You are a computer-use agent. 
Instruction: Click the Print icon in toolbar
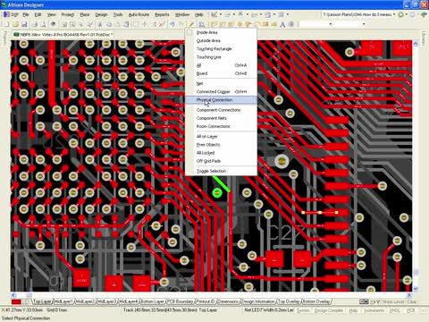click(34, 24)
